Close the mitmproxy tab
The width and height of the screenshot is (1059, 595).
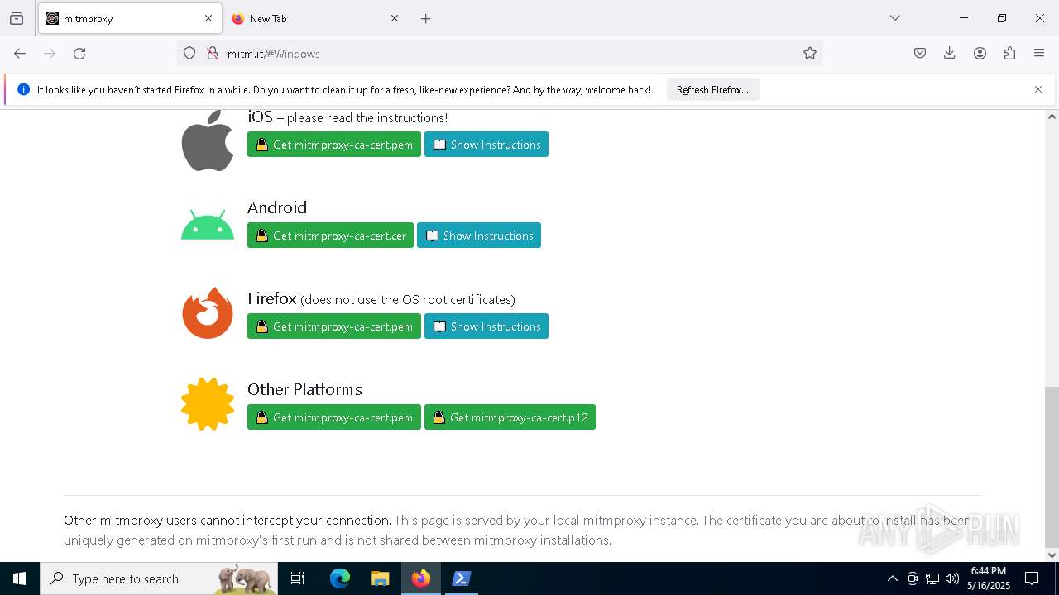(x=208, y=18)
